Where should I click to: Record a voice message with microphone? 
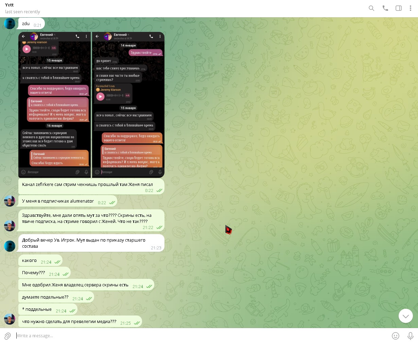tap(411, 336)
